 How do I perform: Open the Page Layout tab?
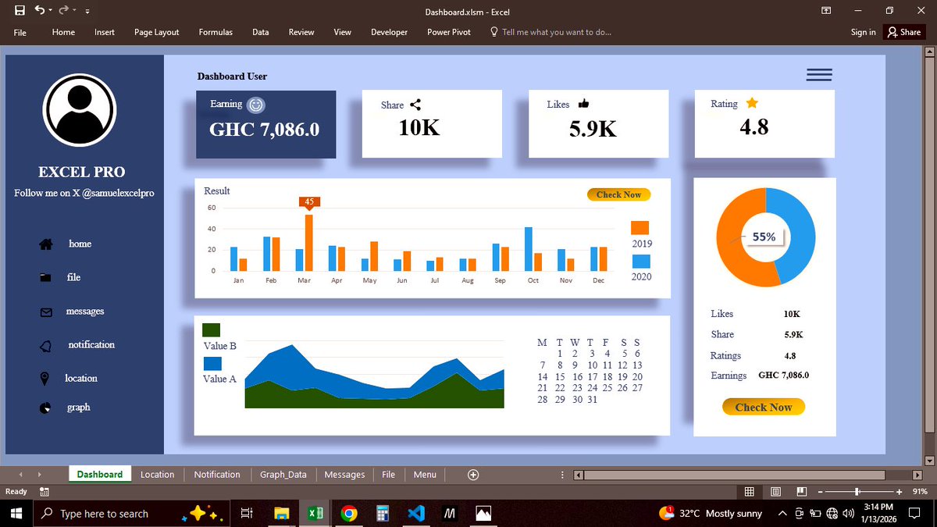pyautogui.click(x=156, y=32)
